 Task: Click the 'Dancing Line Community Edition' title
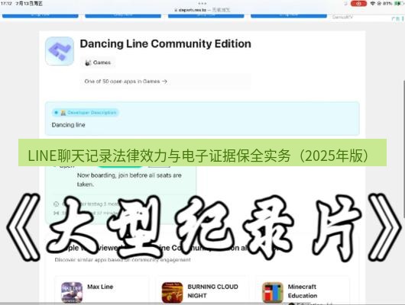pyautogui.click(x=165, y=43)
